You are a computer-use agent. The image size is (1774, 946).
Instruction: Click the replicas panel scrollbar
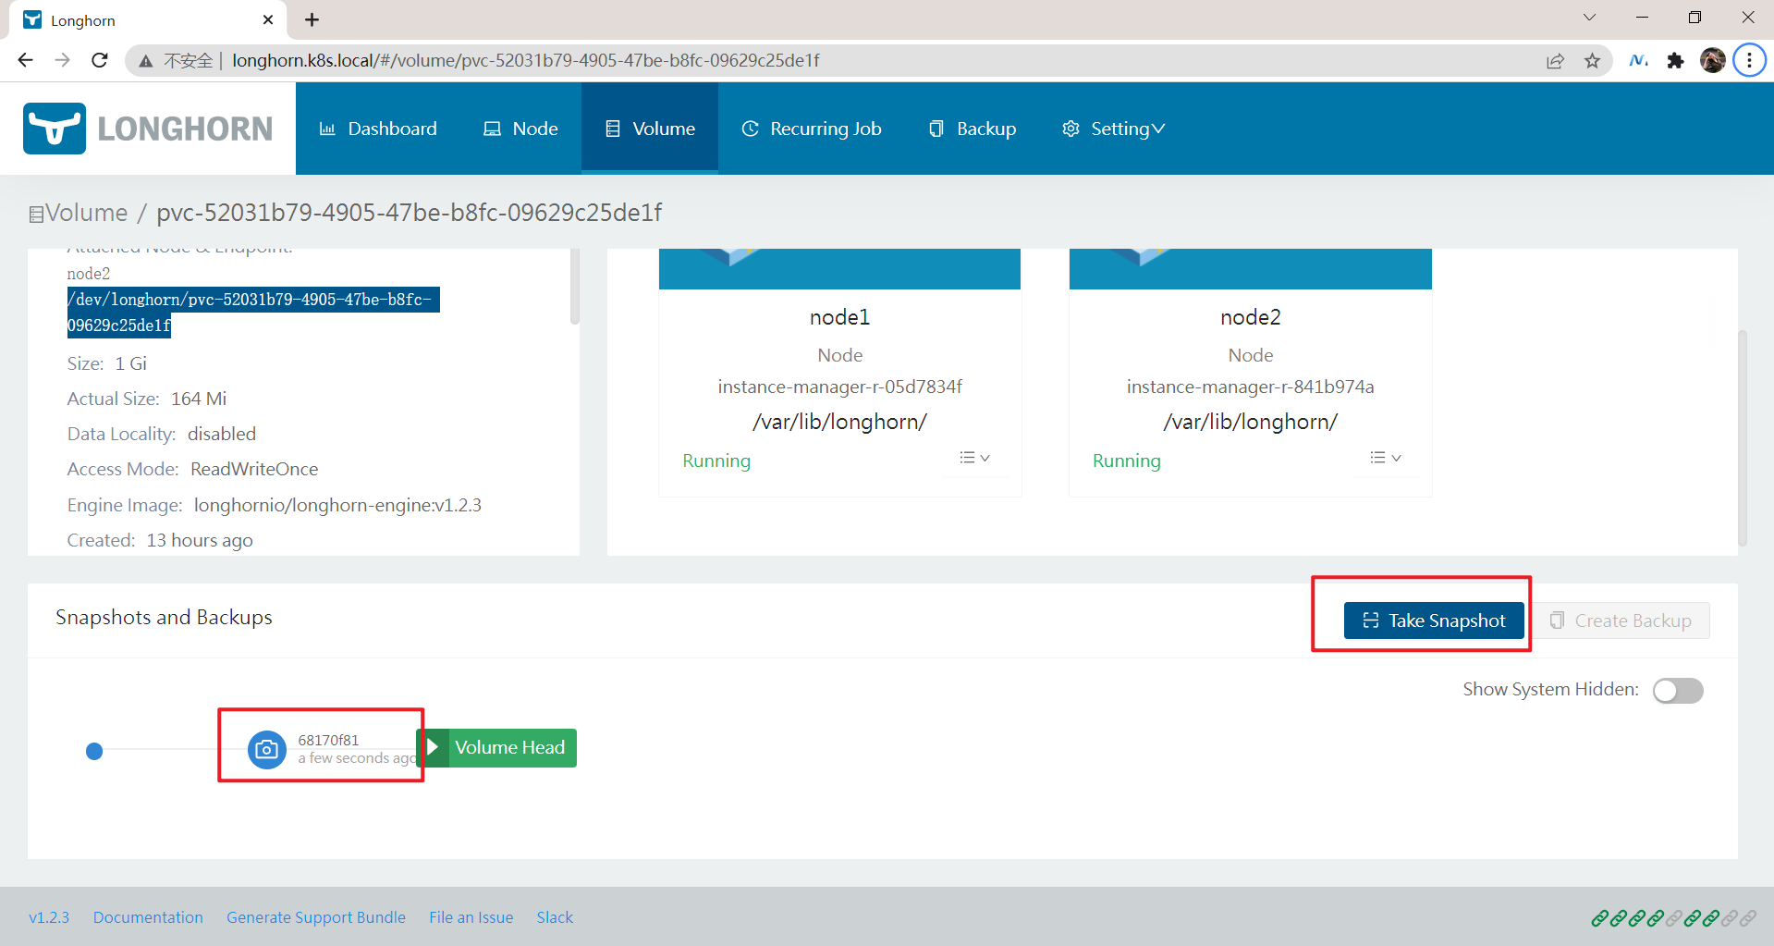[1743, 438]
